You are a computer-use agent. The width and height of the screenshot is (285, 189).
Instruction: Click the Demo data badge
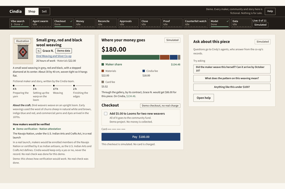click(x=64, y=51)
